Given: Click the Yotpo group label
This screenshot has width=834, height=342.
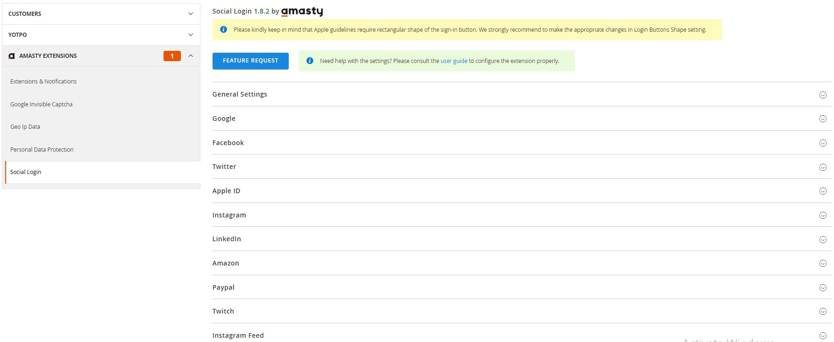Looking at the screenshot, I should click(17, 35).
